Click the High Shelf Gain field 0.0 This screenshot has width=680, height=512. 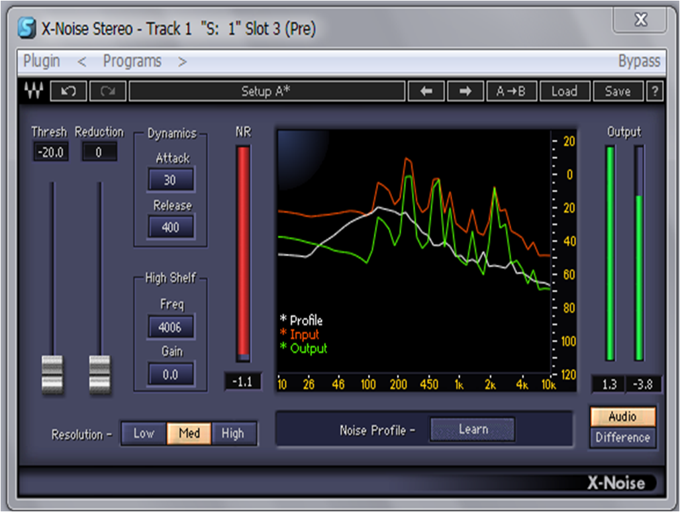(x=171, y=374)
